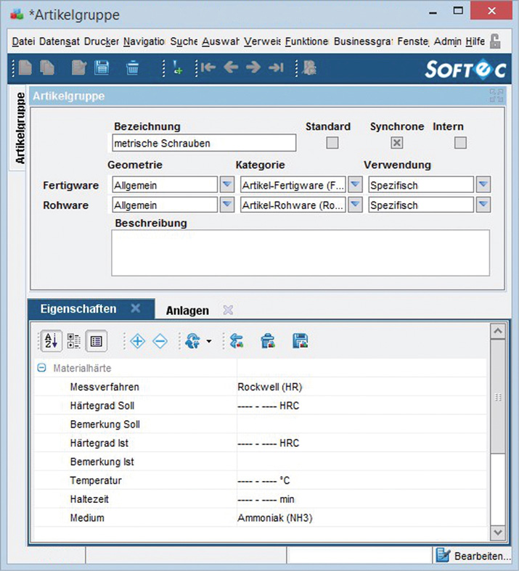Click the properties trash bin icon

click(268, 341)
